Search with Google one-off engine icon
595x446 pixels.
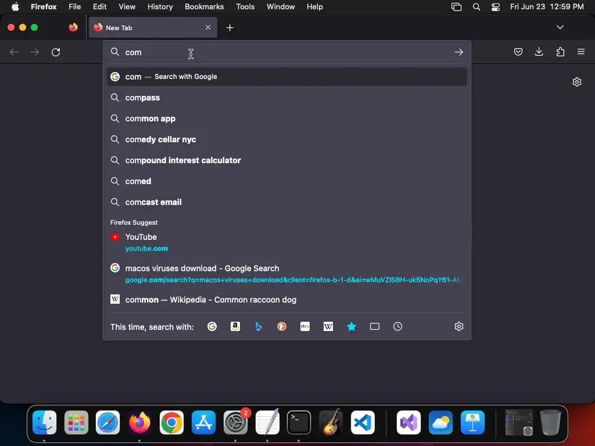[x=212, y=326]
